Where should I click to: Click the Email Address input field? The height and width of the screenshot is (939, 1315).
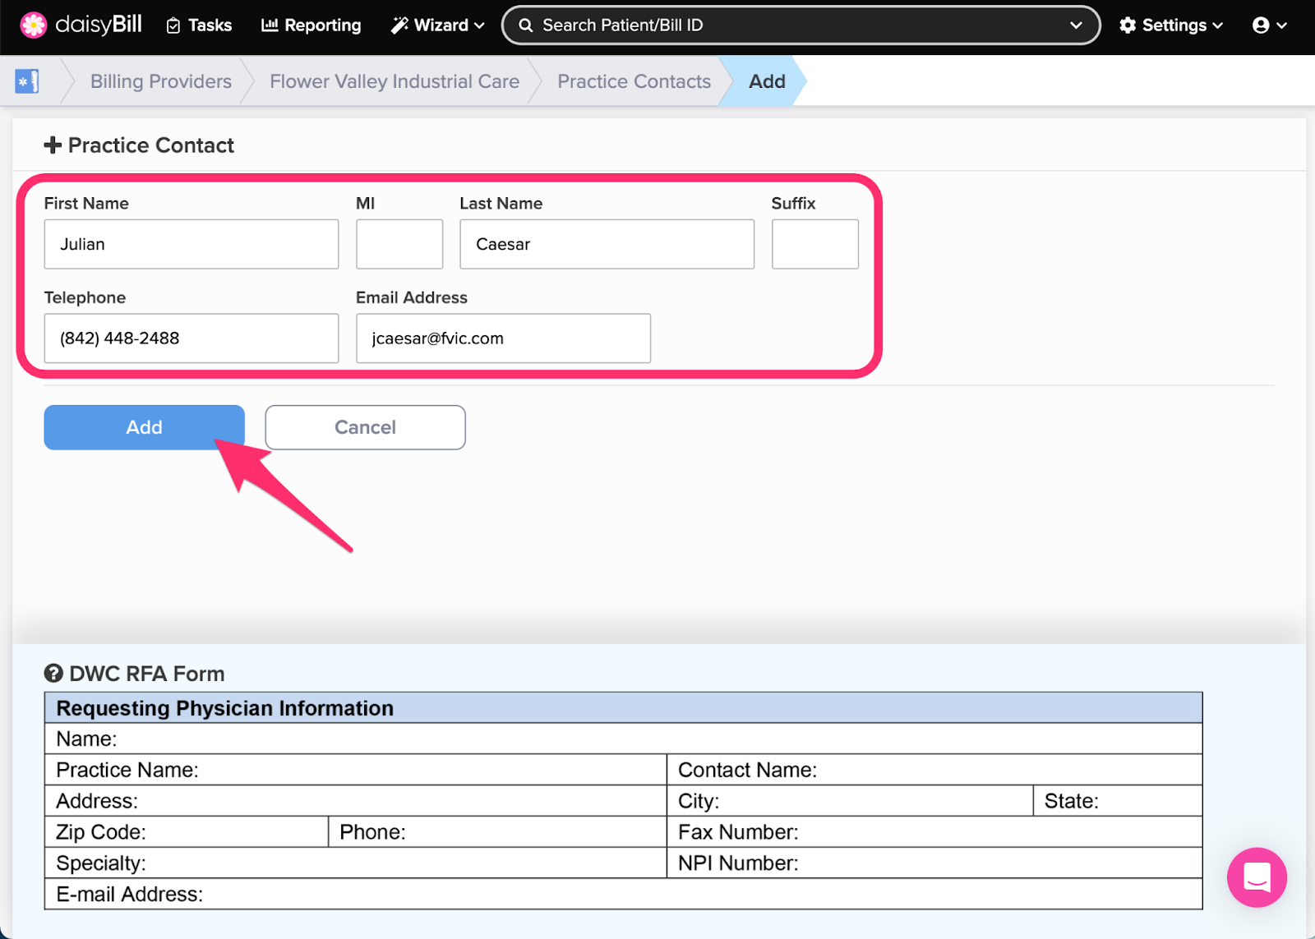(503, 338)
